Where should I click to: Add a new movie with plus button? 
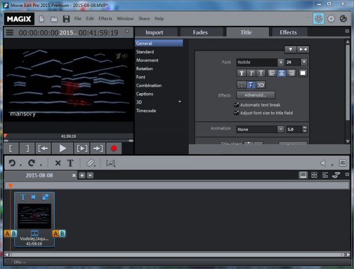tap(82, 175)
